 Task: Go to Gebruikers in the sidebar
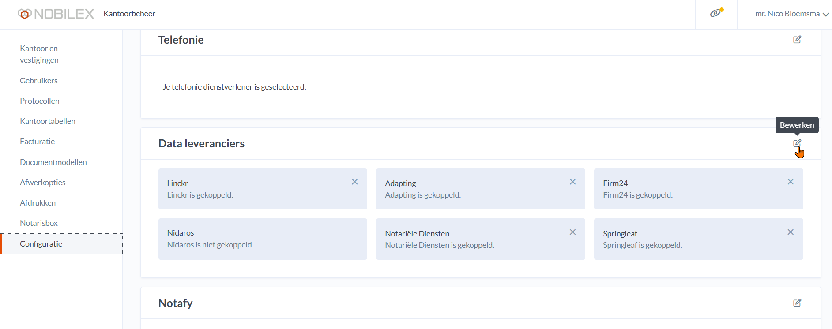pyautogui.click(x=39, y=81)
